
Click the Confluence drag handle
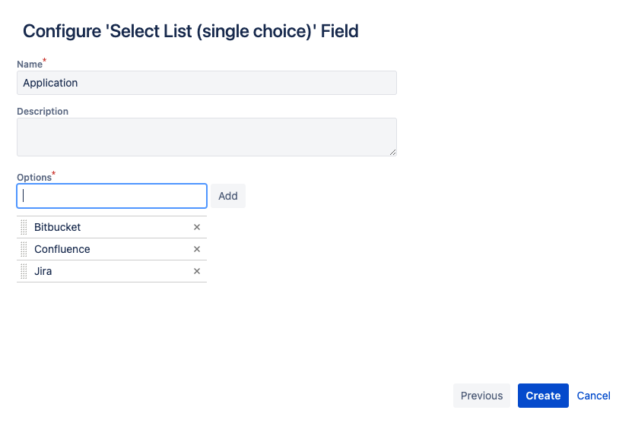[24, 249]
